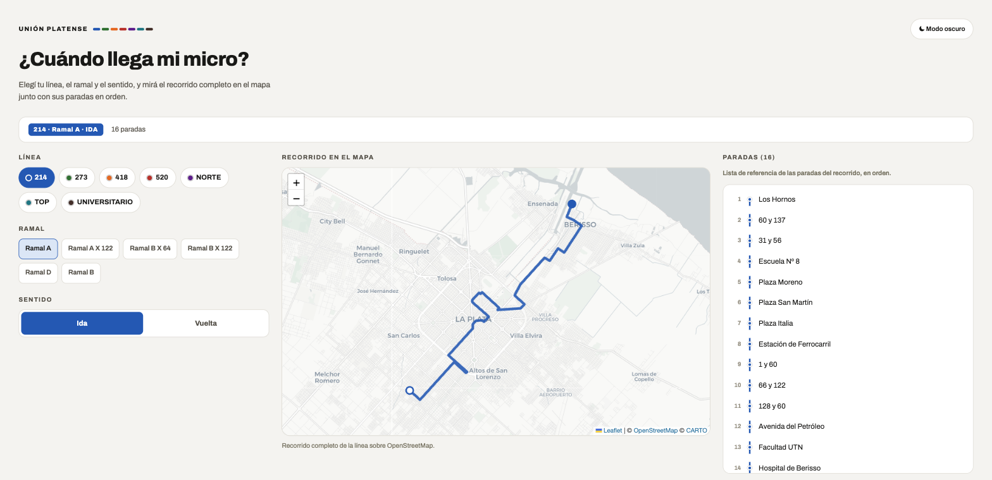Click the Escuela Nº 8 stop
The width and height of the screenshot is (992, 480).
[x=848, y=261]
